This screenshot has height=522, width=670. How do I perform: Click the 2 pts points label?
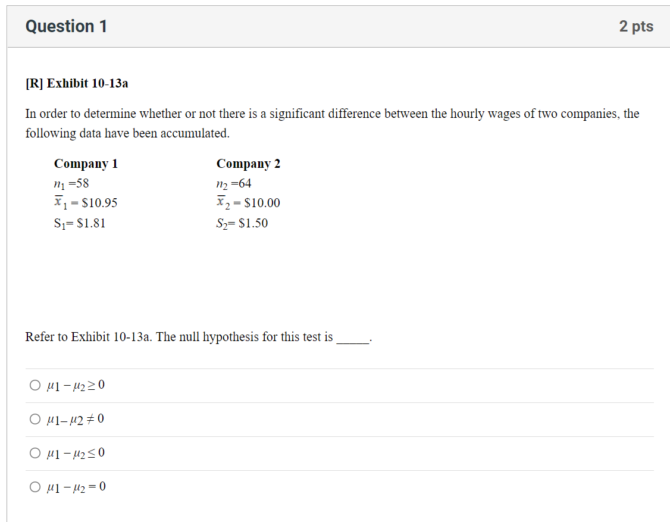coord(637,26)
